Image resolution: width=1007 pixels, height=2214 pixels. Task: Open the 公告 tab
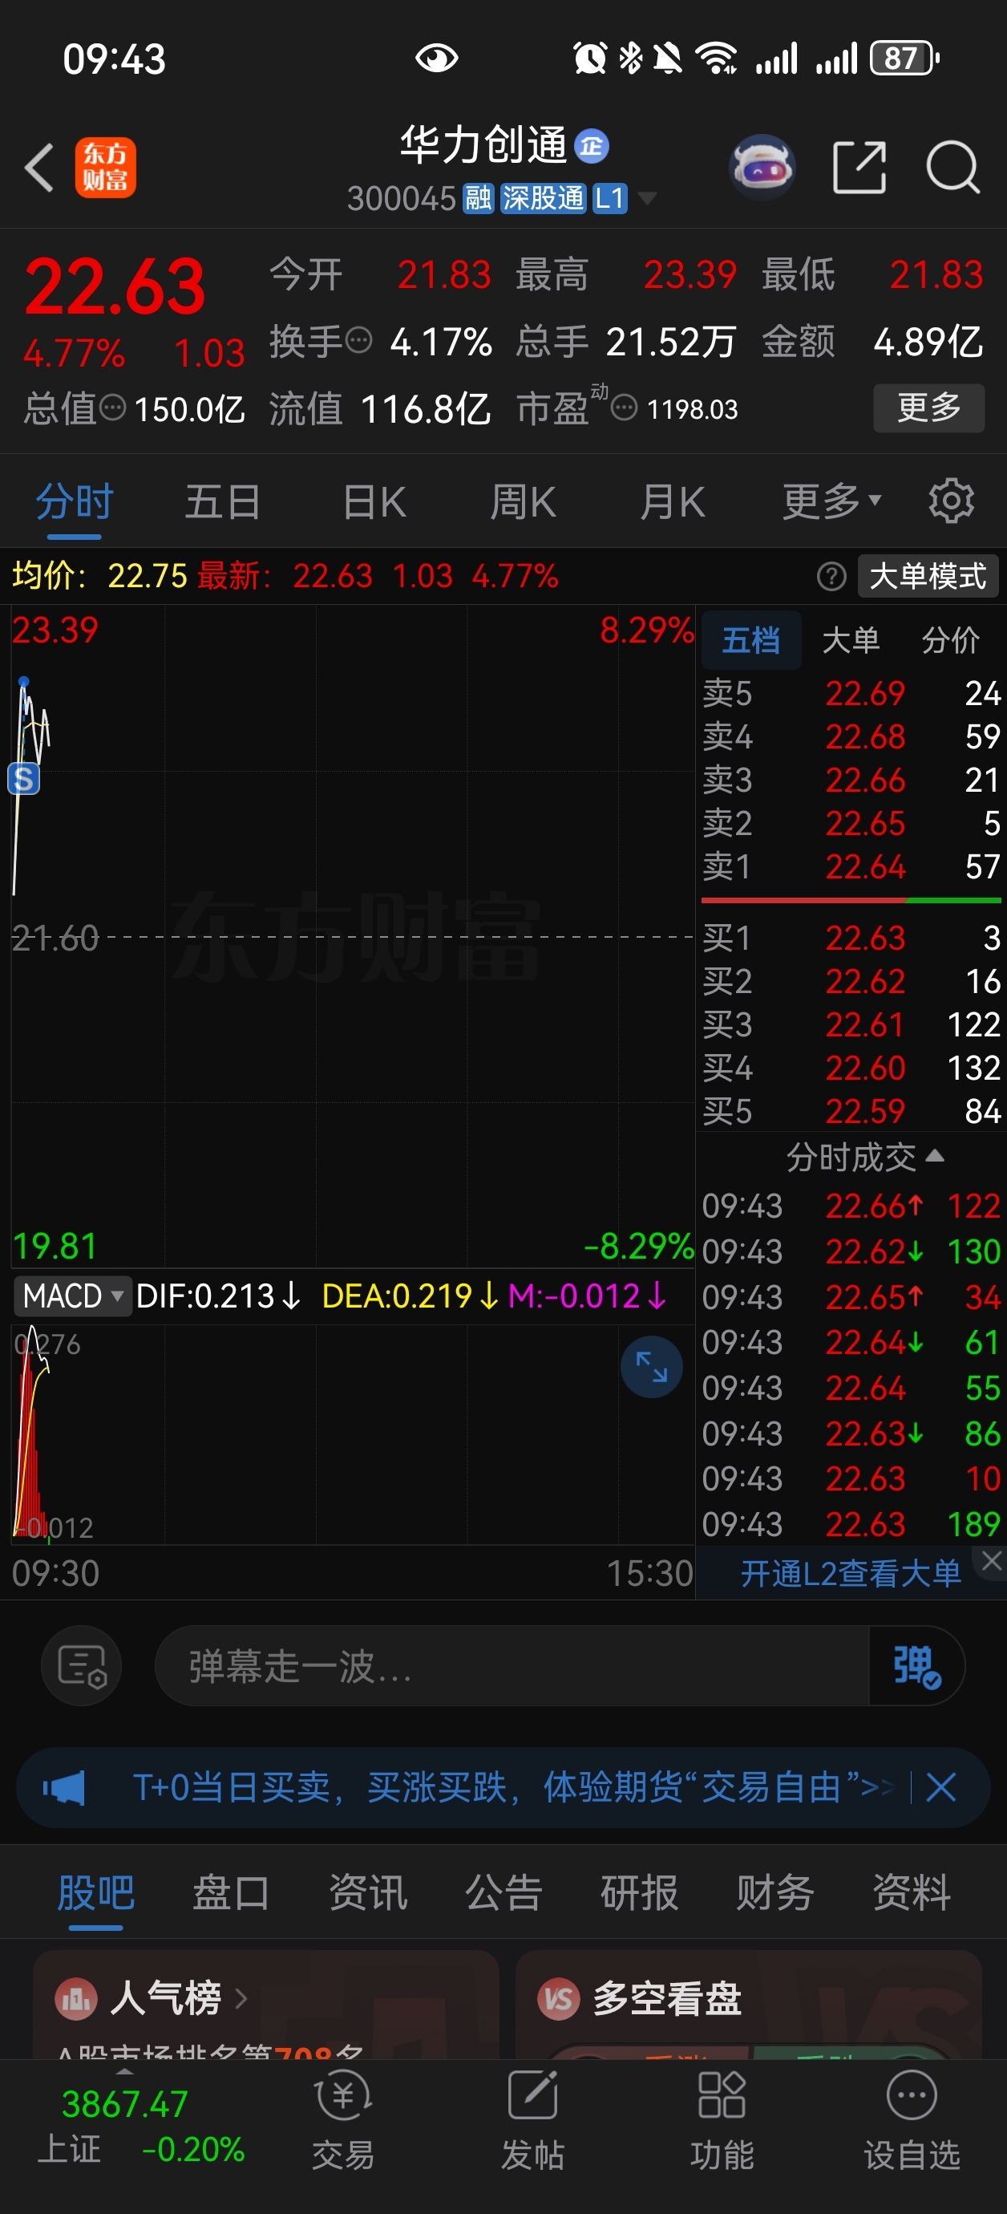point(503,1892)
